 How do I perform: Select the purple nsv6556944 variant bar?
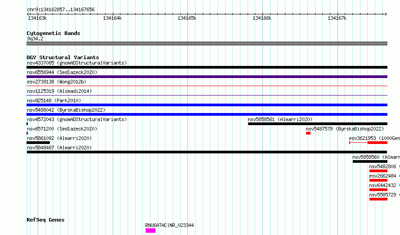coord(207,77)
